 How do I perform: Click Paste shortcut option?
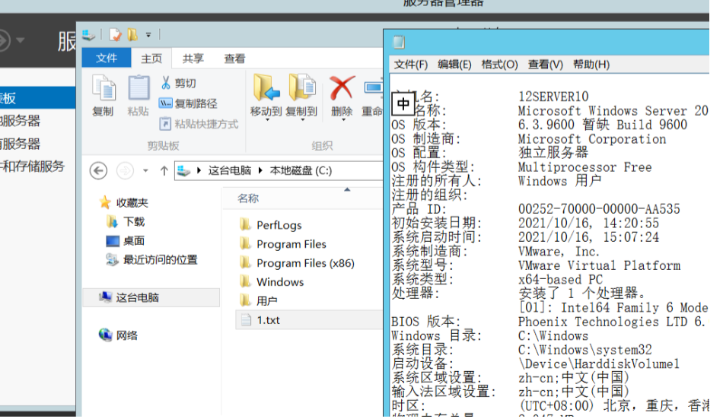[x=199, y=123]
